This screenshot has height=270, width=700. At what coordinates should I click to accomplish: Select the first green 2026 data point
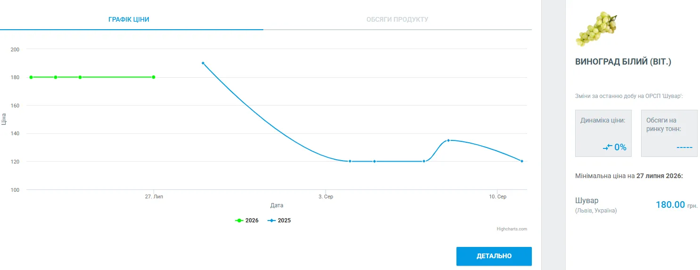(31, 77)
